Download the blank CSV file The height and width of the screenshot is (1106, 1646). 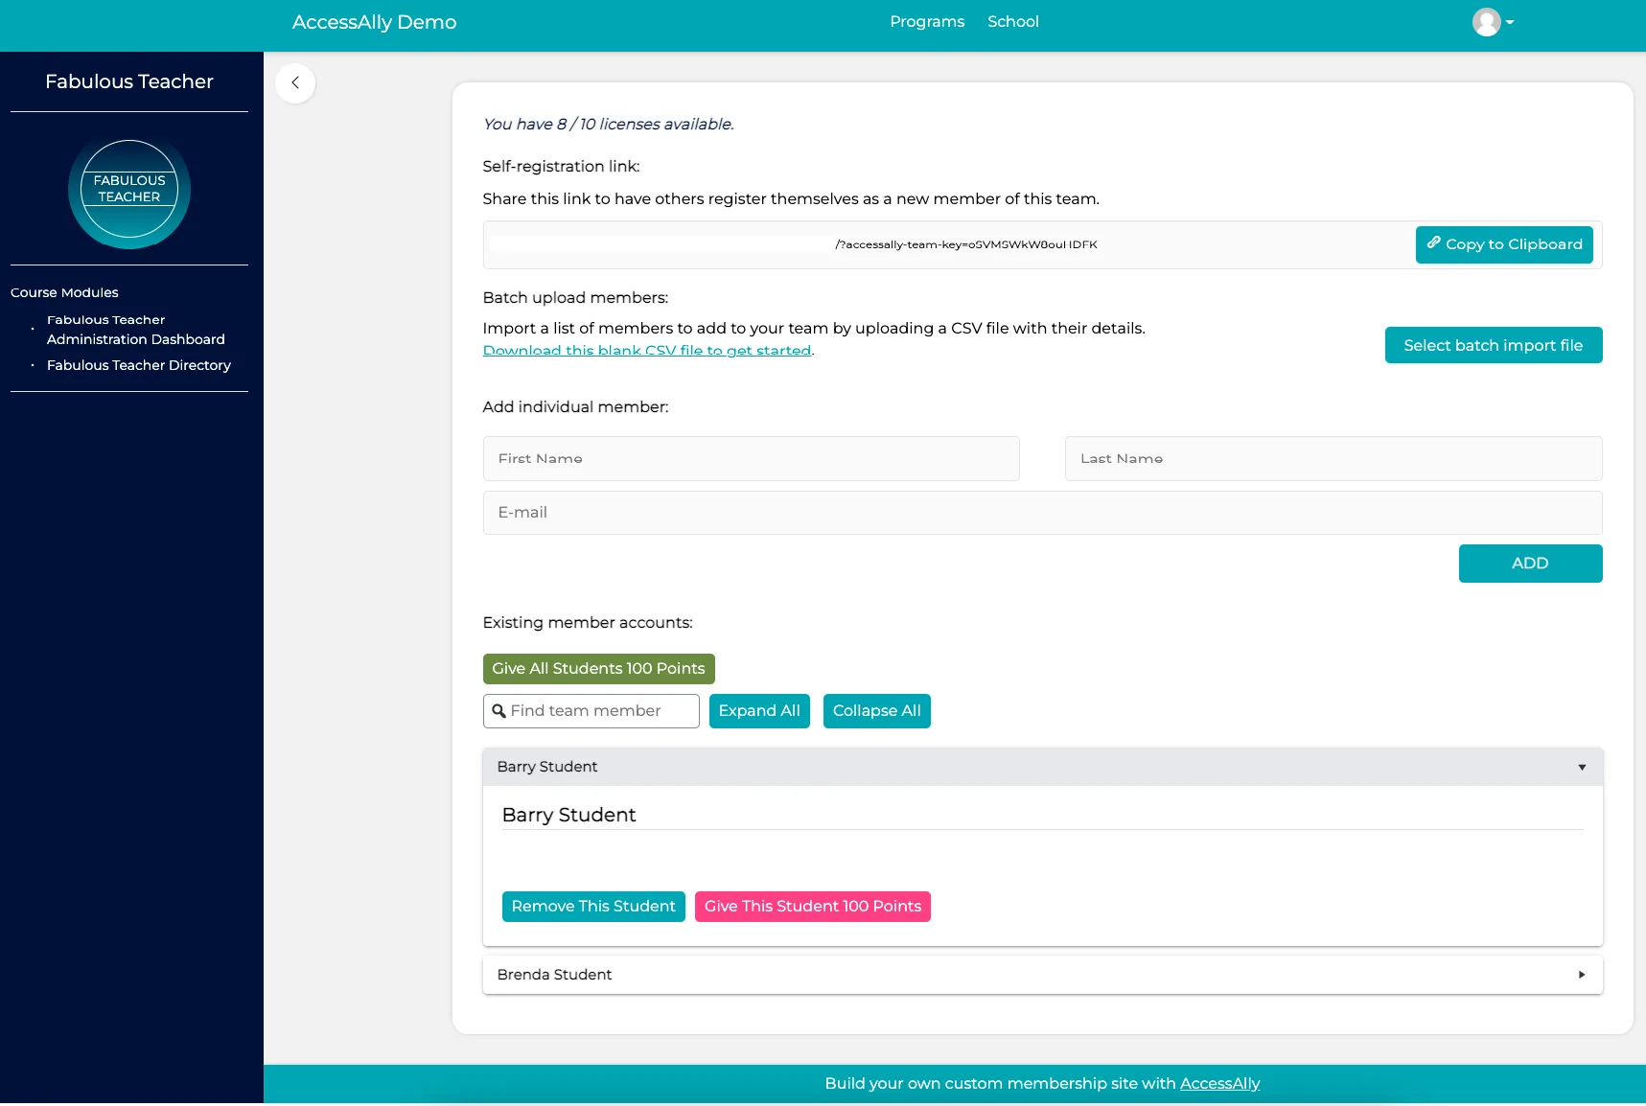[647, 350]
